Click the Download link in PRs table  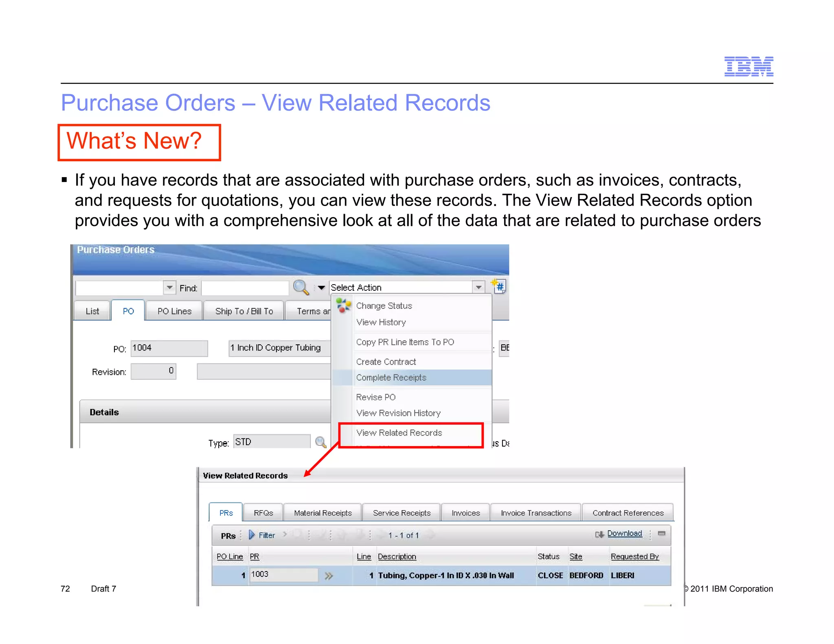[x=625, y=534]
